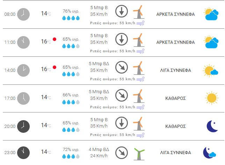Click the cloudy sun icon at 08:00

point(211,14)
